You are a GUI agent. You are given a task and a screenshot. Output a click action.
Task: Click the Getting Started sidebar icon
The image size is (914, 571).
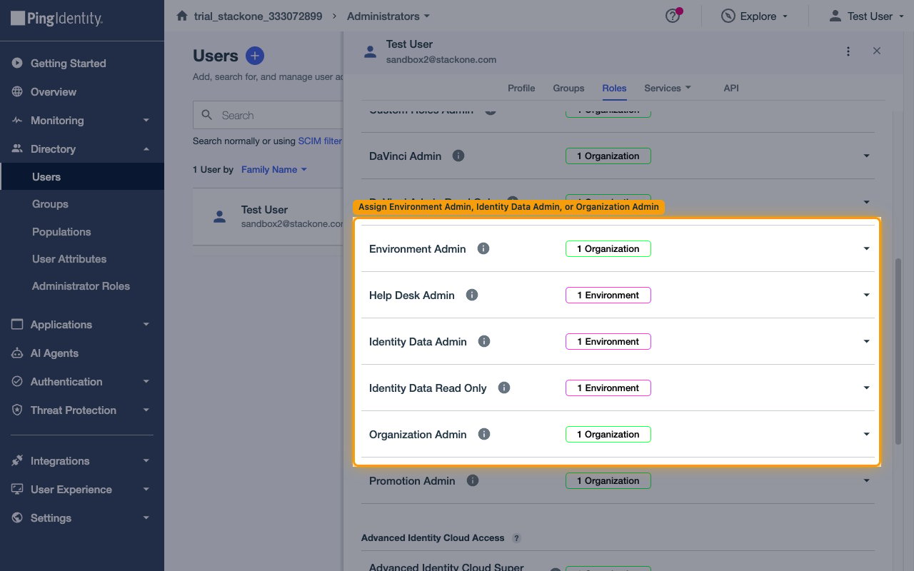tap(17, 63)
